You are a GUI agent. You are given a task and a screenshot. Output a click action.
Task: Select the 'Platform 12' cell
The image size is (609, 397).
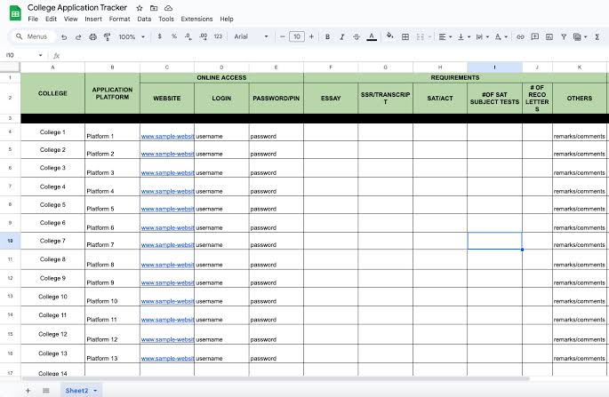pos(112,334)
